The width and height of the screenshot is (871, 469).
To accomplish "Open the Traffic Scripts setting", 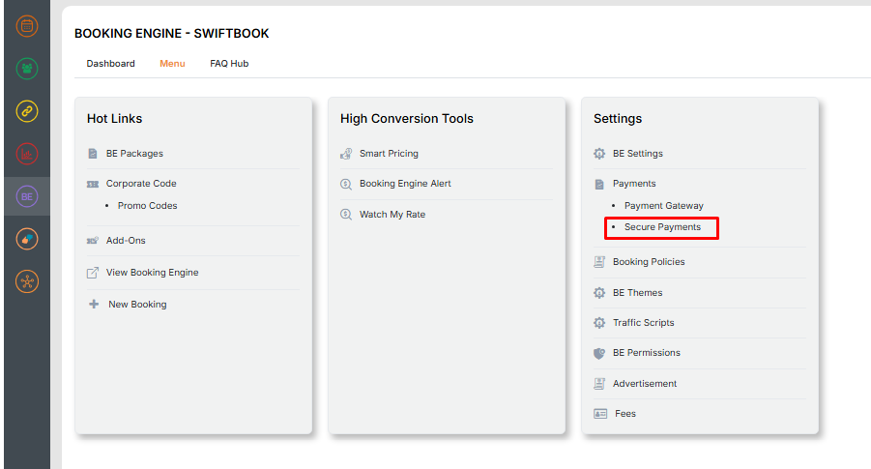I will pyautogui.click(x=643, y=323).
